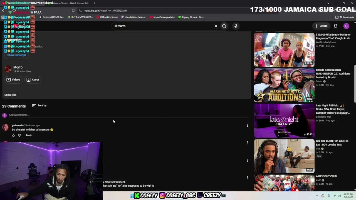Open Morro's Videos page
The height and width of the screenshot is (200, 356).
pyautogui.click(x=13, y=80)
